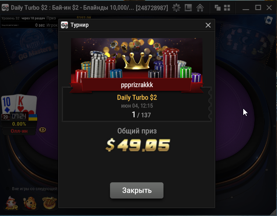The image size is (277, 216).
Task: Open the fish 3D mini-game icon
Action: pyautogui.click(x=11, y=203)
